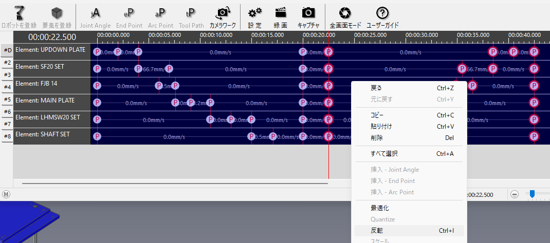Image resolution: width=550 pixels, height=243 pixels.
Task: Adjust the timeline zoom slider handle
Action: tap(533, 194)
